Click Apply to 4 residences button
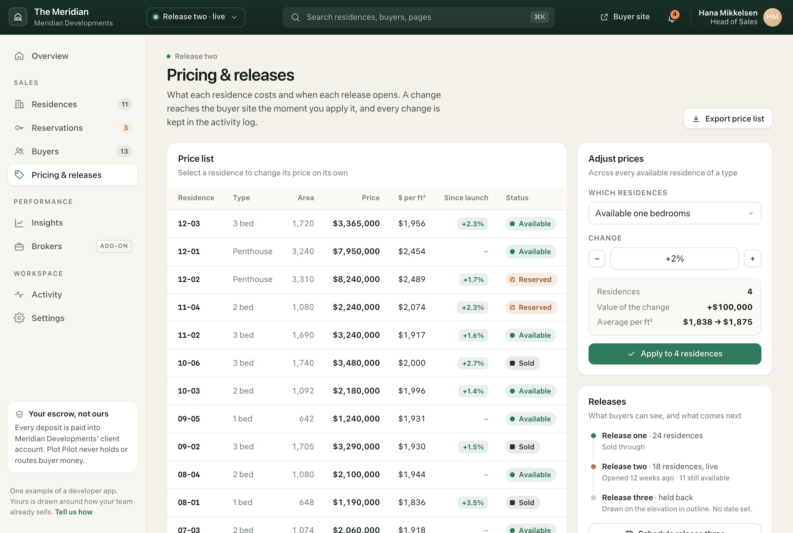 674,354
